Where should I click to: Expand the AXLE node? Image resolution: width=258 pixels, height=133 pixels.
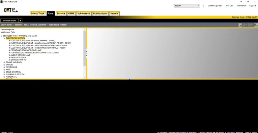point(4,70)
